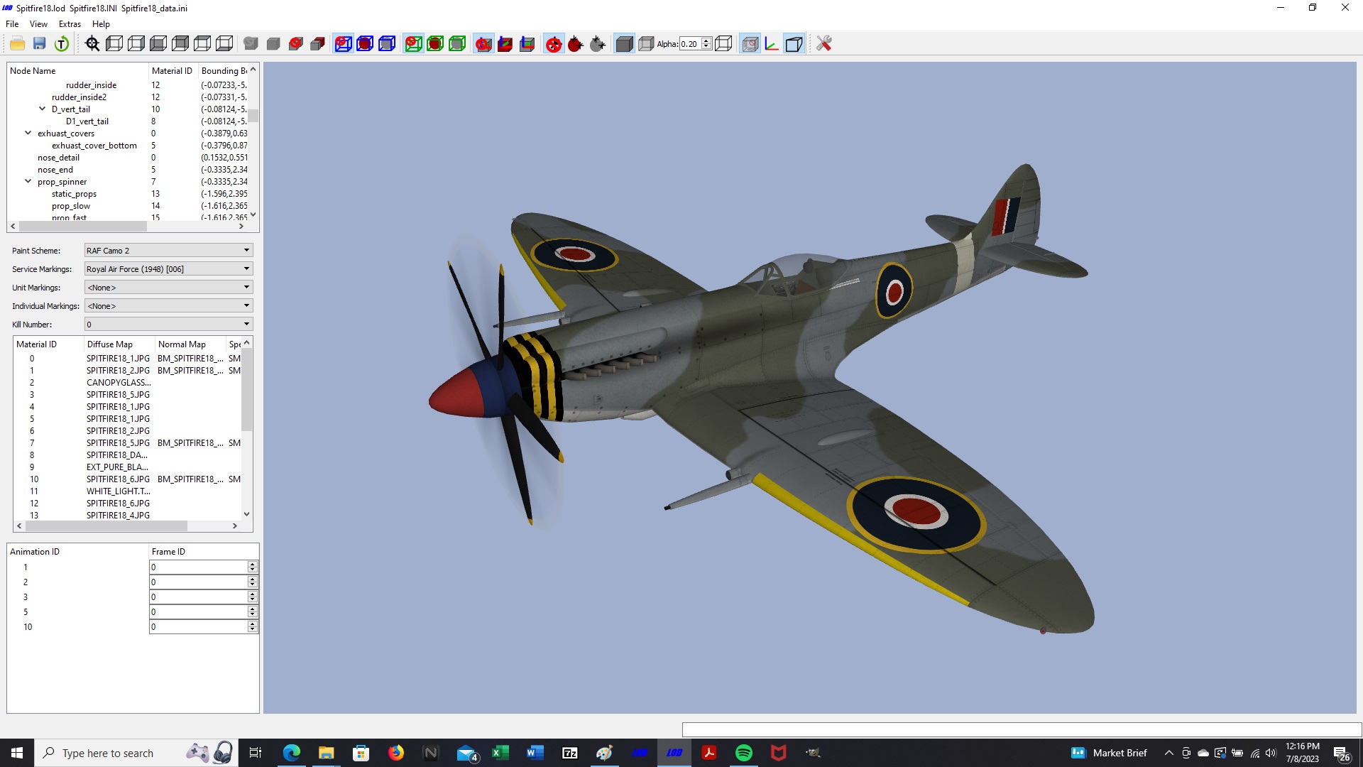Show normals on red selected object
The image size is (1363, 767).
[576, 44]
